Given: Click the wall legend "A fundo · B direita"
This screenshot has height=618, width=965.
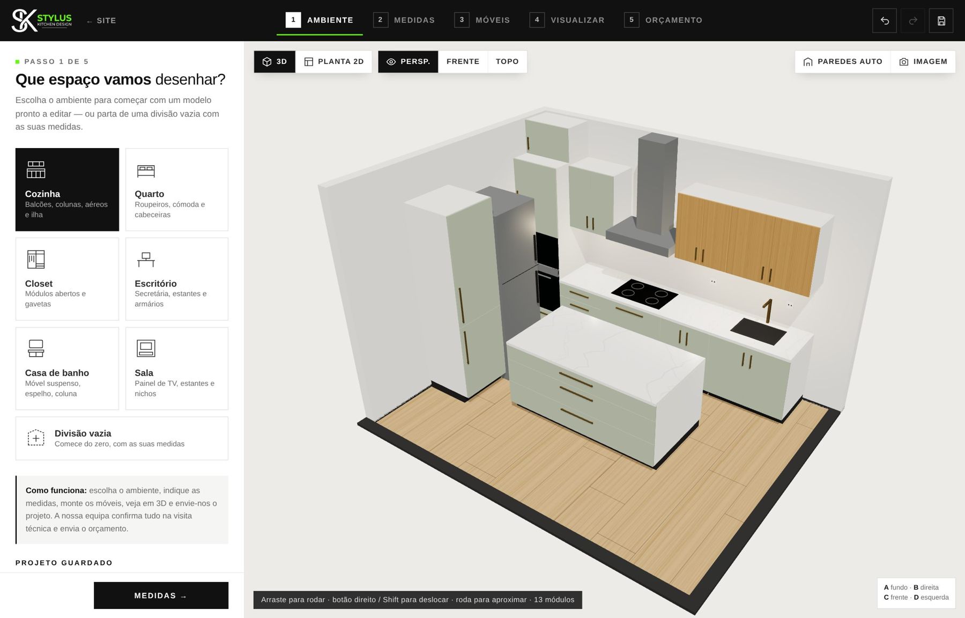Looking at the screenshot, I should (911, 587).
